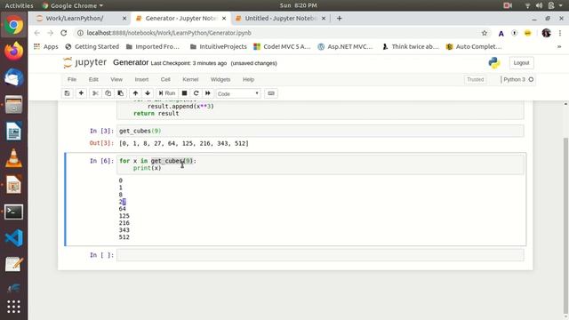The height and width of the screenshot is (320, 569).
Task: Open the Cell menu
Action: 165,79
